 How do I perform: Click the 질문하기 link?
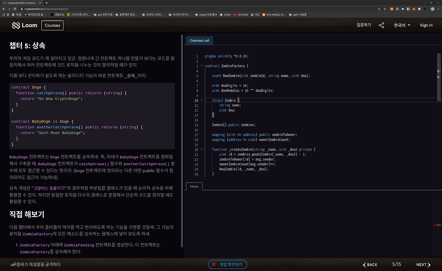(364, 25)
